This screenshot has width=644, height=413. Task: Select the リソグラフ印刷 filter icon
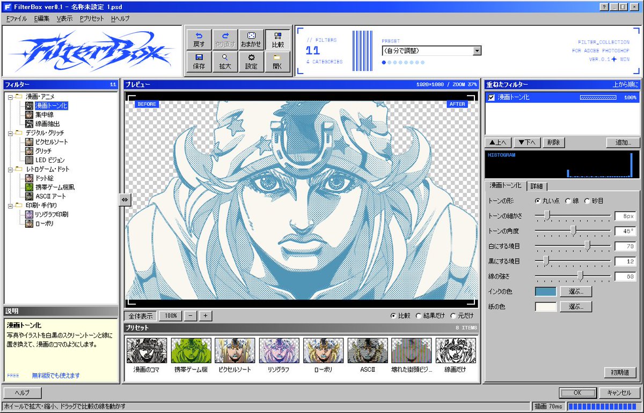(29, 214)
